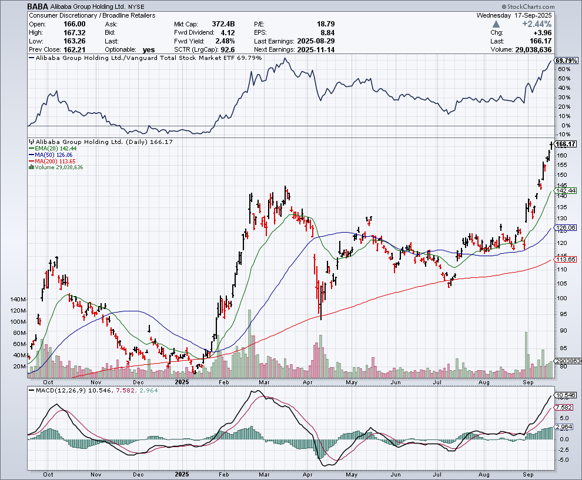Click the 126.06 MA tag on right axis

(x=566, y=228)
